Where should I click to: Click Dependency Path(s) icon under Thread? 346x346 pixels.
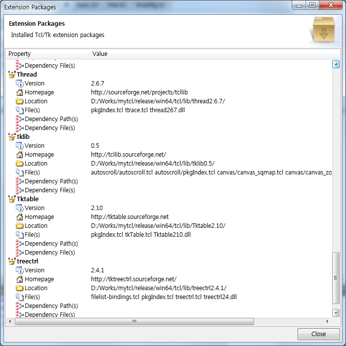20,119
